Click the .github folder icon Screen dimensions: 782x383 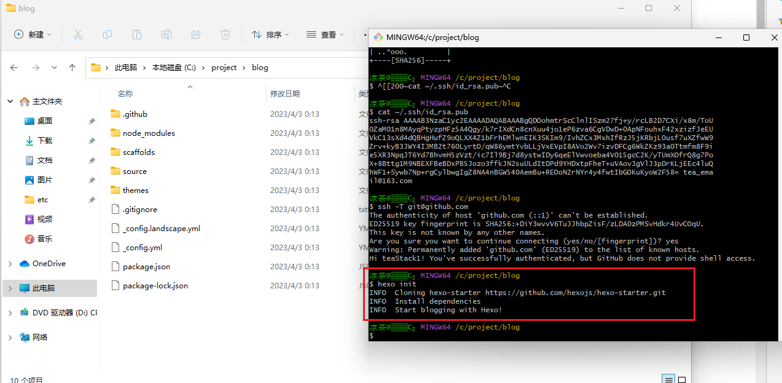(115, 114)
